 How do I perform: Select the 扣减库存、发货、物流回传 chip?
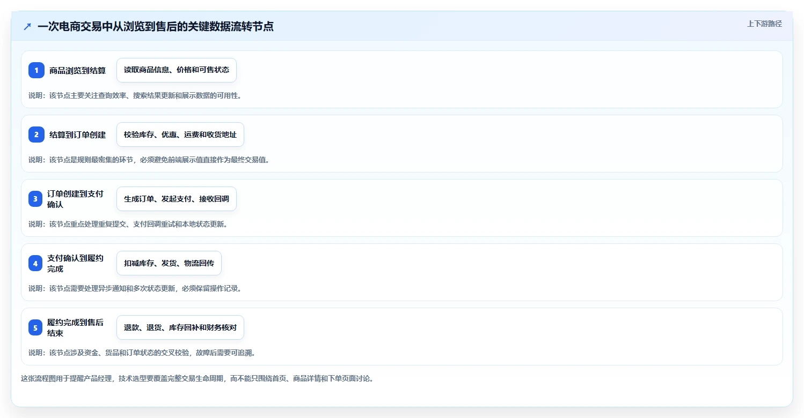(x=169, y=263)
